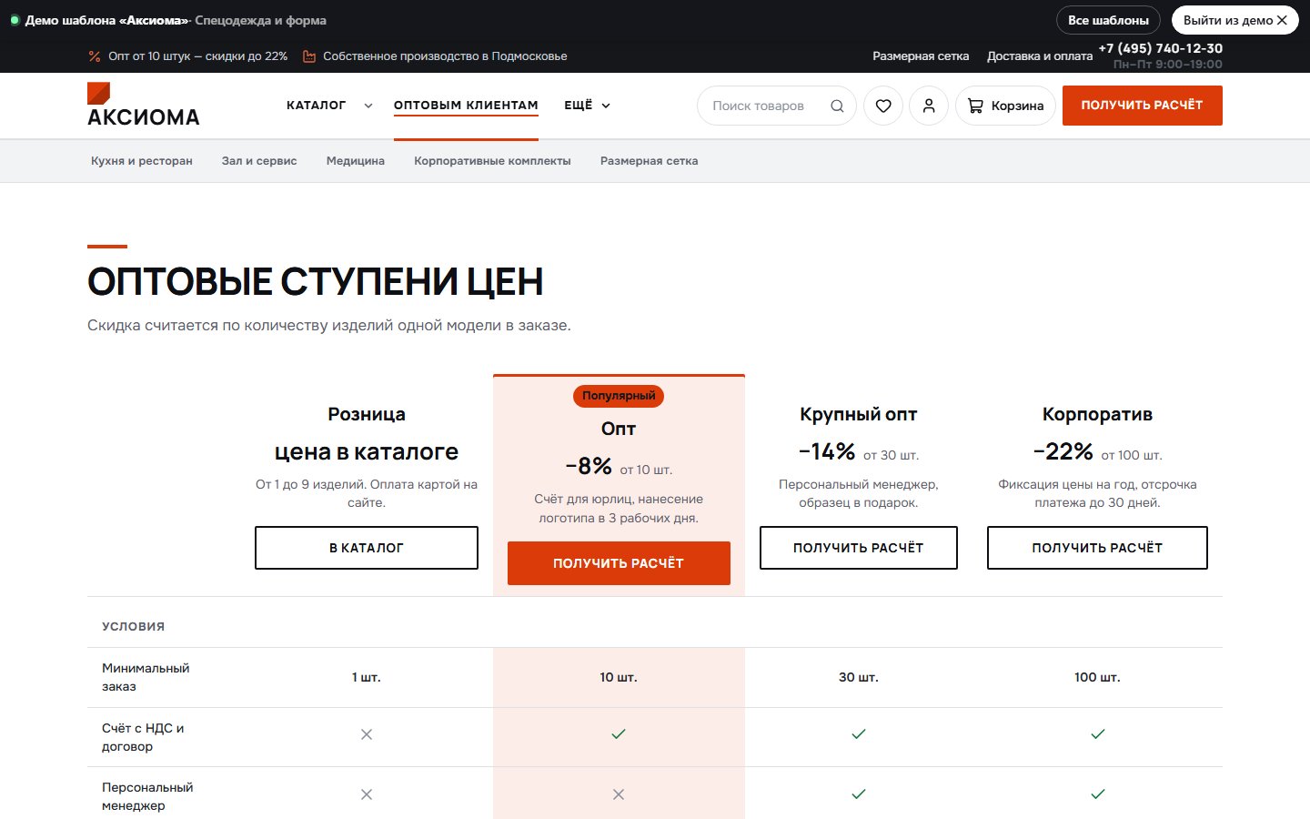Click Получить расчёт under Опт plan
Viewport: 1310px width, 819px height.
[619, 563]
